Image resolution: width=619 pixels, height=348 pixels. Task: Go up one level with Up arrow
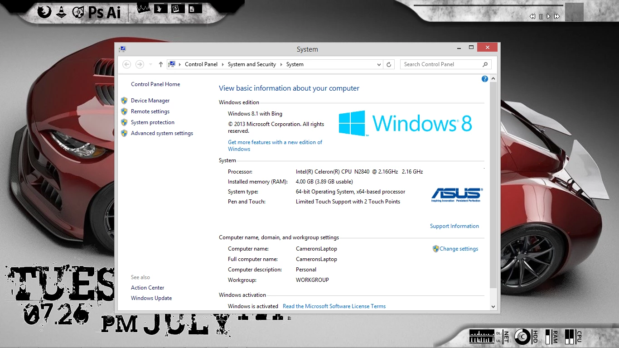(x=161, y=64)
